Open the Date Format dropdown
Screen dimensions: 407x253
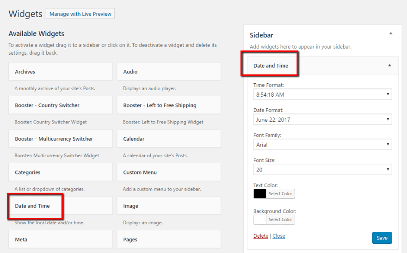click(322, 119)
